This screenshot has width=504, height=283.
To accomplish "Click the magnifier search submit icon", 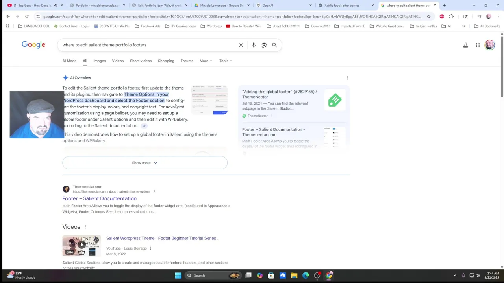I will (274, 45).
